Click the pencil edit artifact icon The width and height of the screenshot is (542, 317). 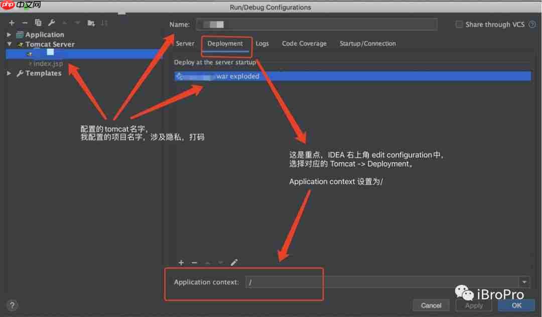(x=234, y=262)
